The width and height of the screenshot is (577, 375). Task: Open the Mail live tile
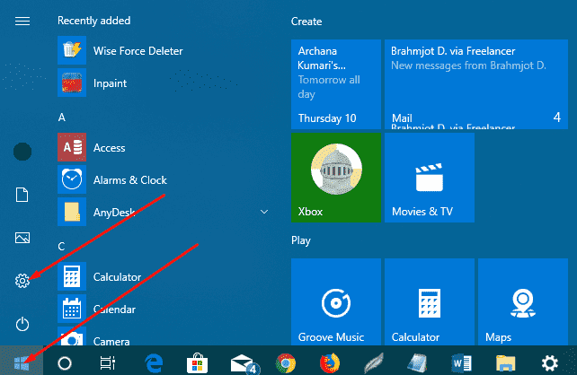coord(476,84)
